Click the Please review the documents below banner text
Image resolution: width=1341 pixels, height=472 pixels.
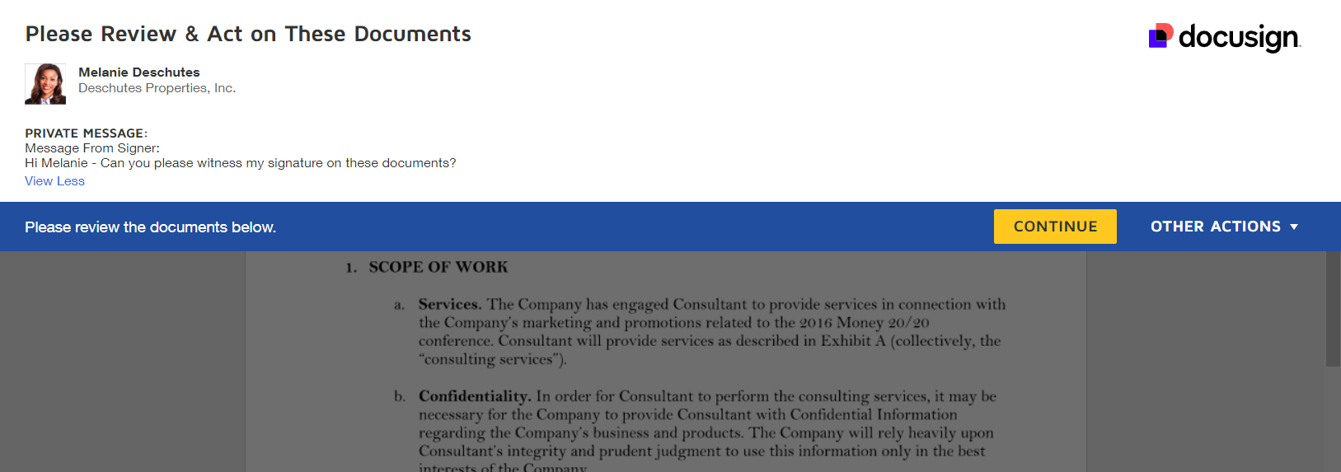pos(150,227)
